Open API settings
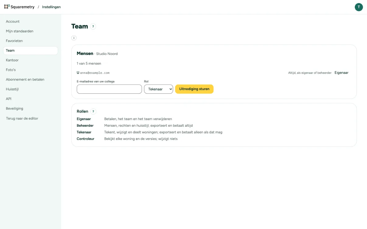Image resolution: width=367 pixels, height=229 pixels. click(30, 99)
